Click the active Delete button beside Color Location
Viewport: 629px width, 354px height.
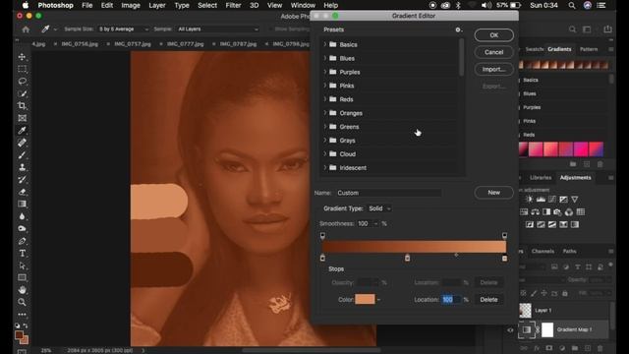(x=488, y=300)
